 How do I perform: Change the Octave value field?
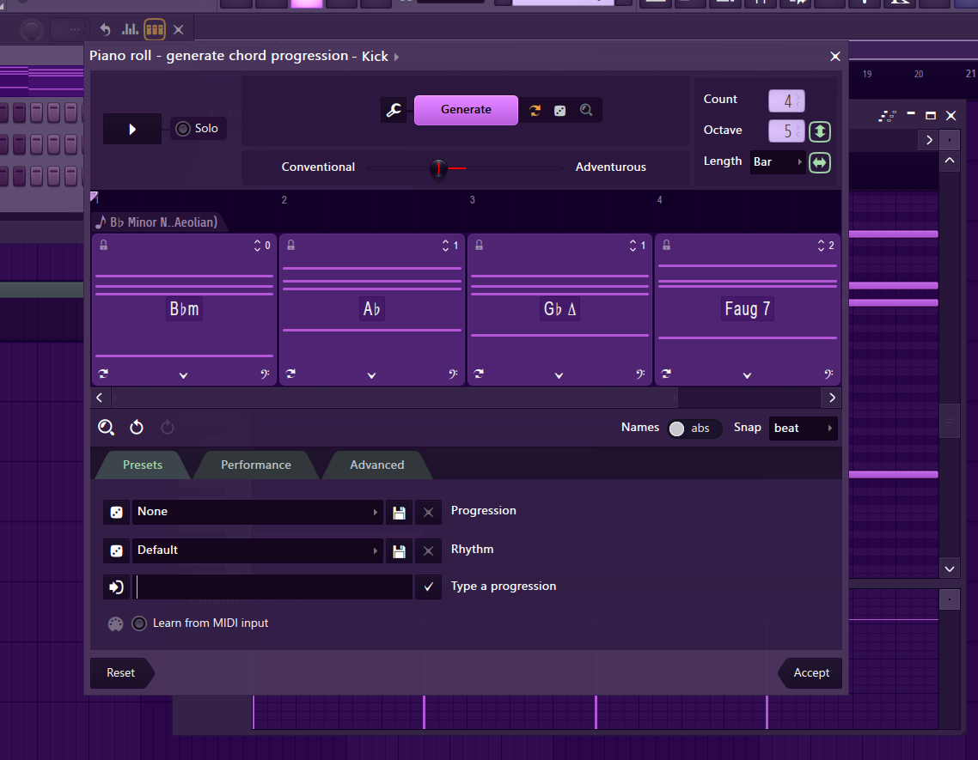(786, 131)
